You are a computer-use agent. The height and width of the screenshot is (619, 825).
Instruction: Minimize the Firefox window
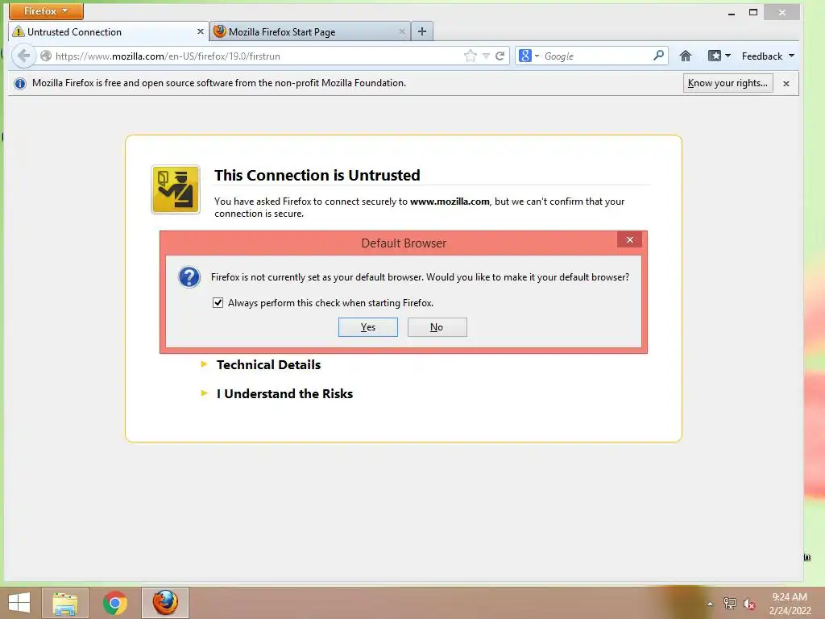[732, 13]
